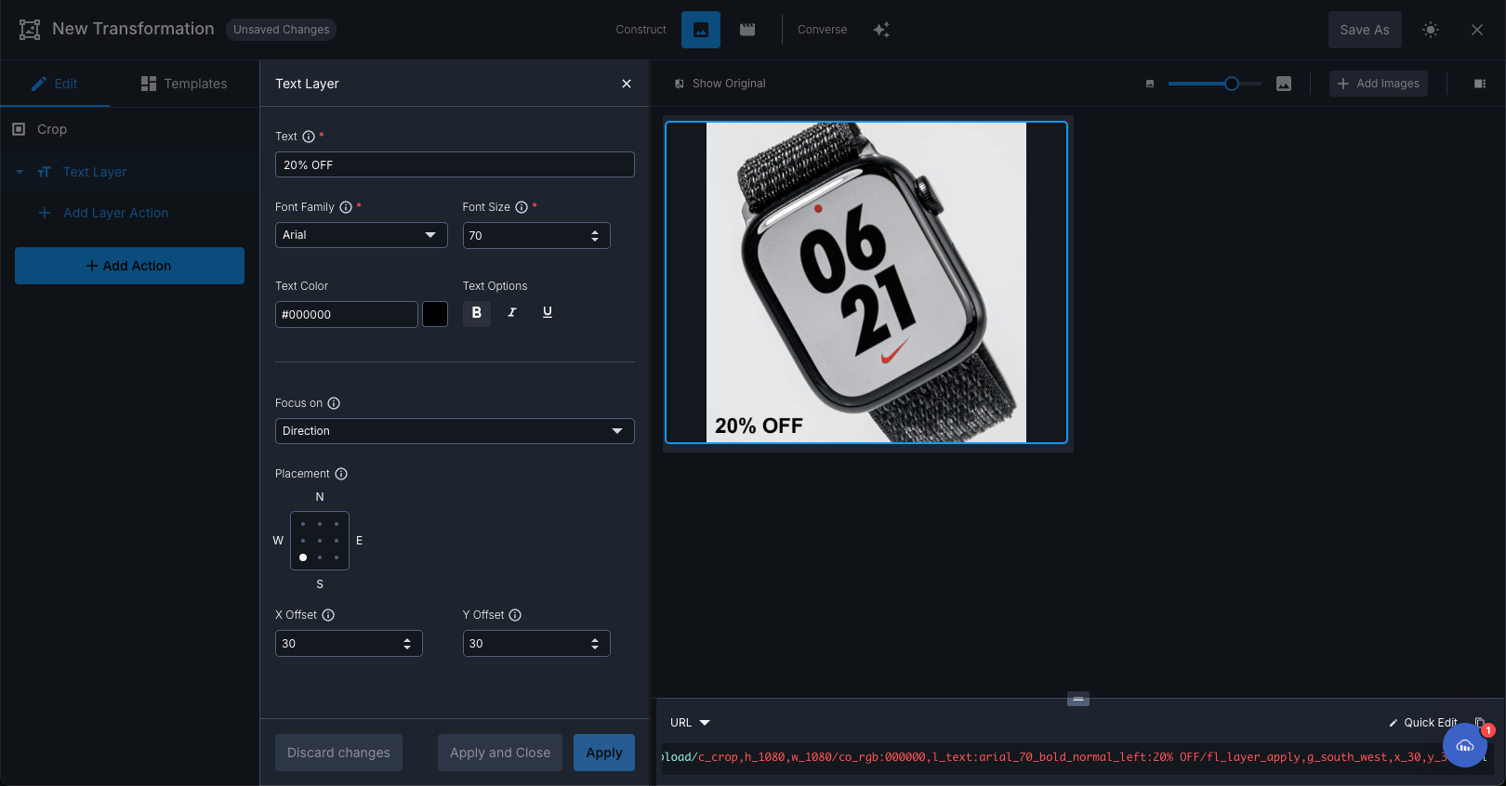Toggle Underline text option
The width and height of the screenshot is (1506, 786).
tap(548, 313)
